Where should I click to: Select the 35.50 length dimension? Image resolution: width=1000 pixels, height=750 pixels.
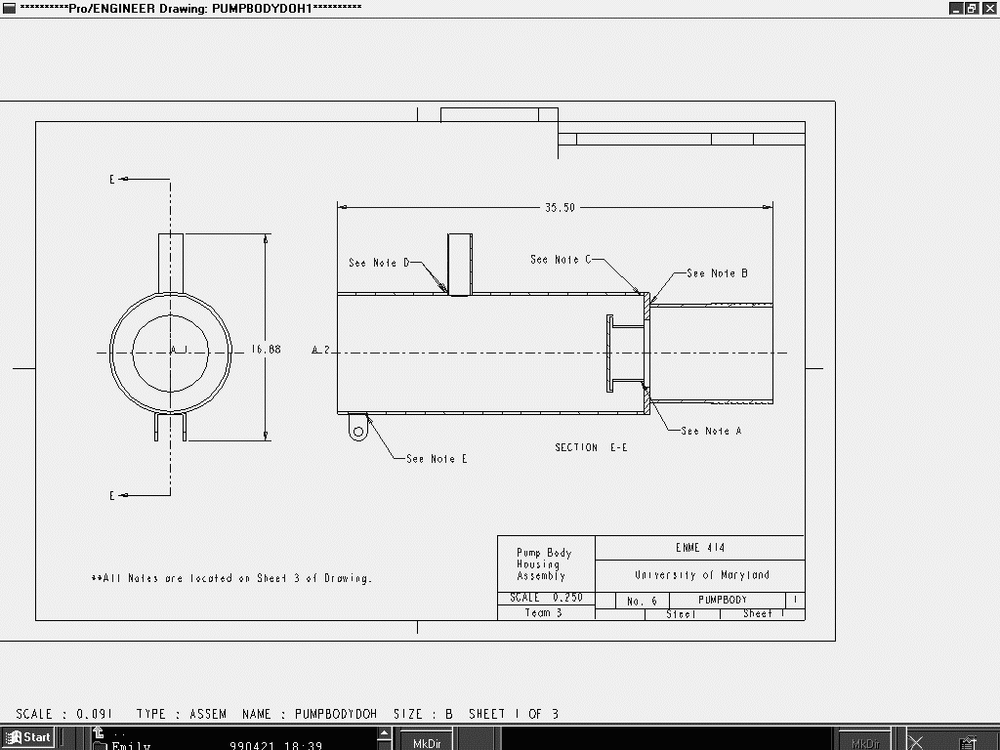(560, 207)
